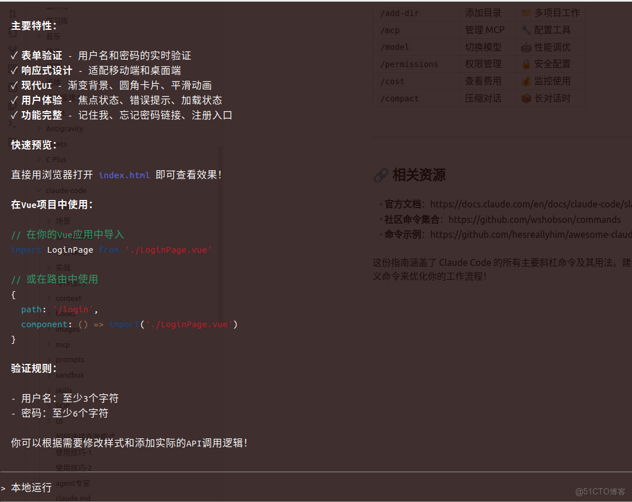Click the 用户名：至少3个字符 rule line
The image size is (632, 502).
[x=65, y=398]
